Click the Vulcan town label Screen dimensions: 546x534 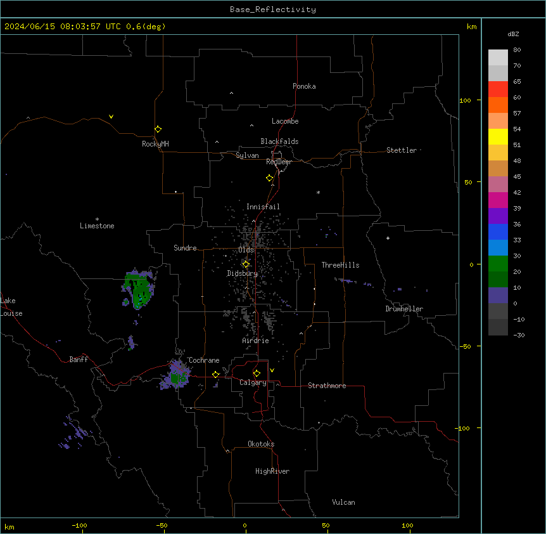click(344, 502)
